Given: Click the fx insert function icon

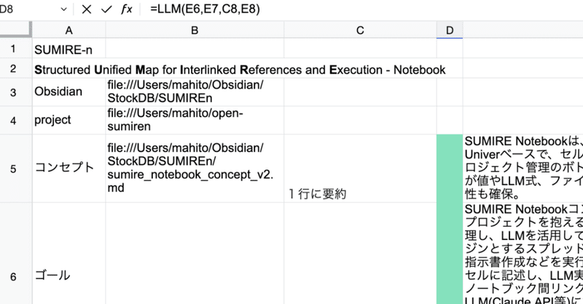Looking at the screenshot, I should 128,10.
